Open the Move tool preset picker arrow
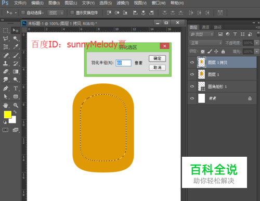260x201 pixels. 16,12
